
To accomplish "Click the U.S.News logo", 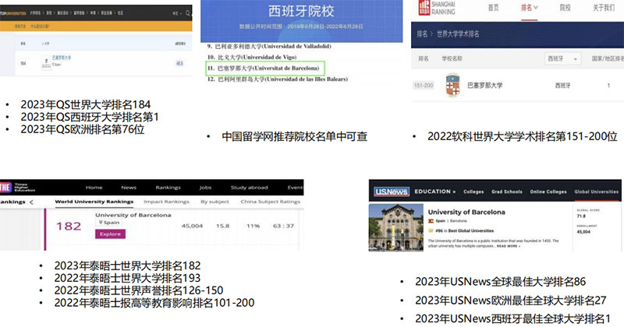I will point(392,192).
